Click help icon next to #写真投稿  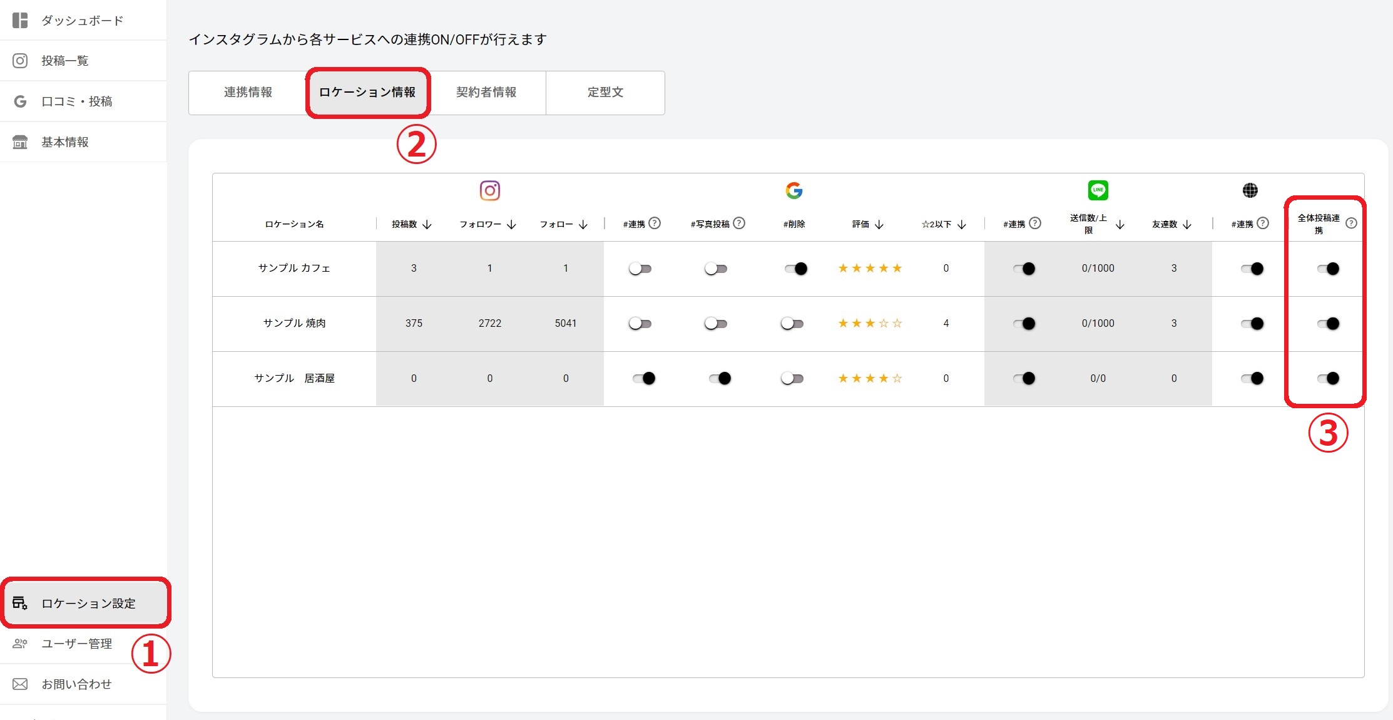739,224
